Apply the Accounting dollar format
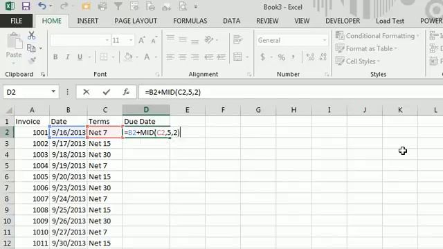The height and width of the screenshot is (249, 443). [263, 57]
